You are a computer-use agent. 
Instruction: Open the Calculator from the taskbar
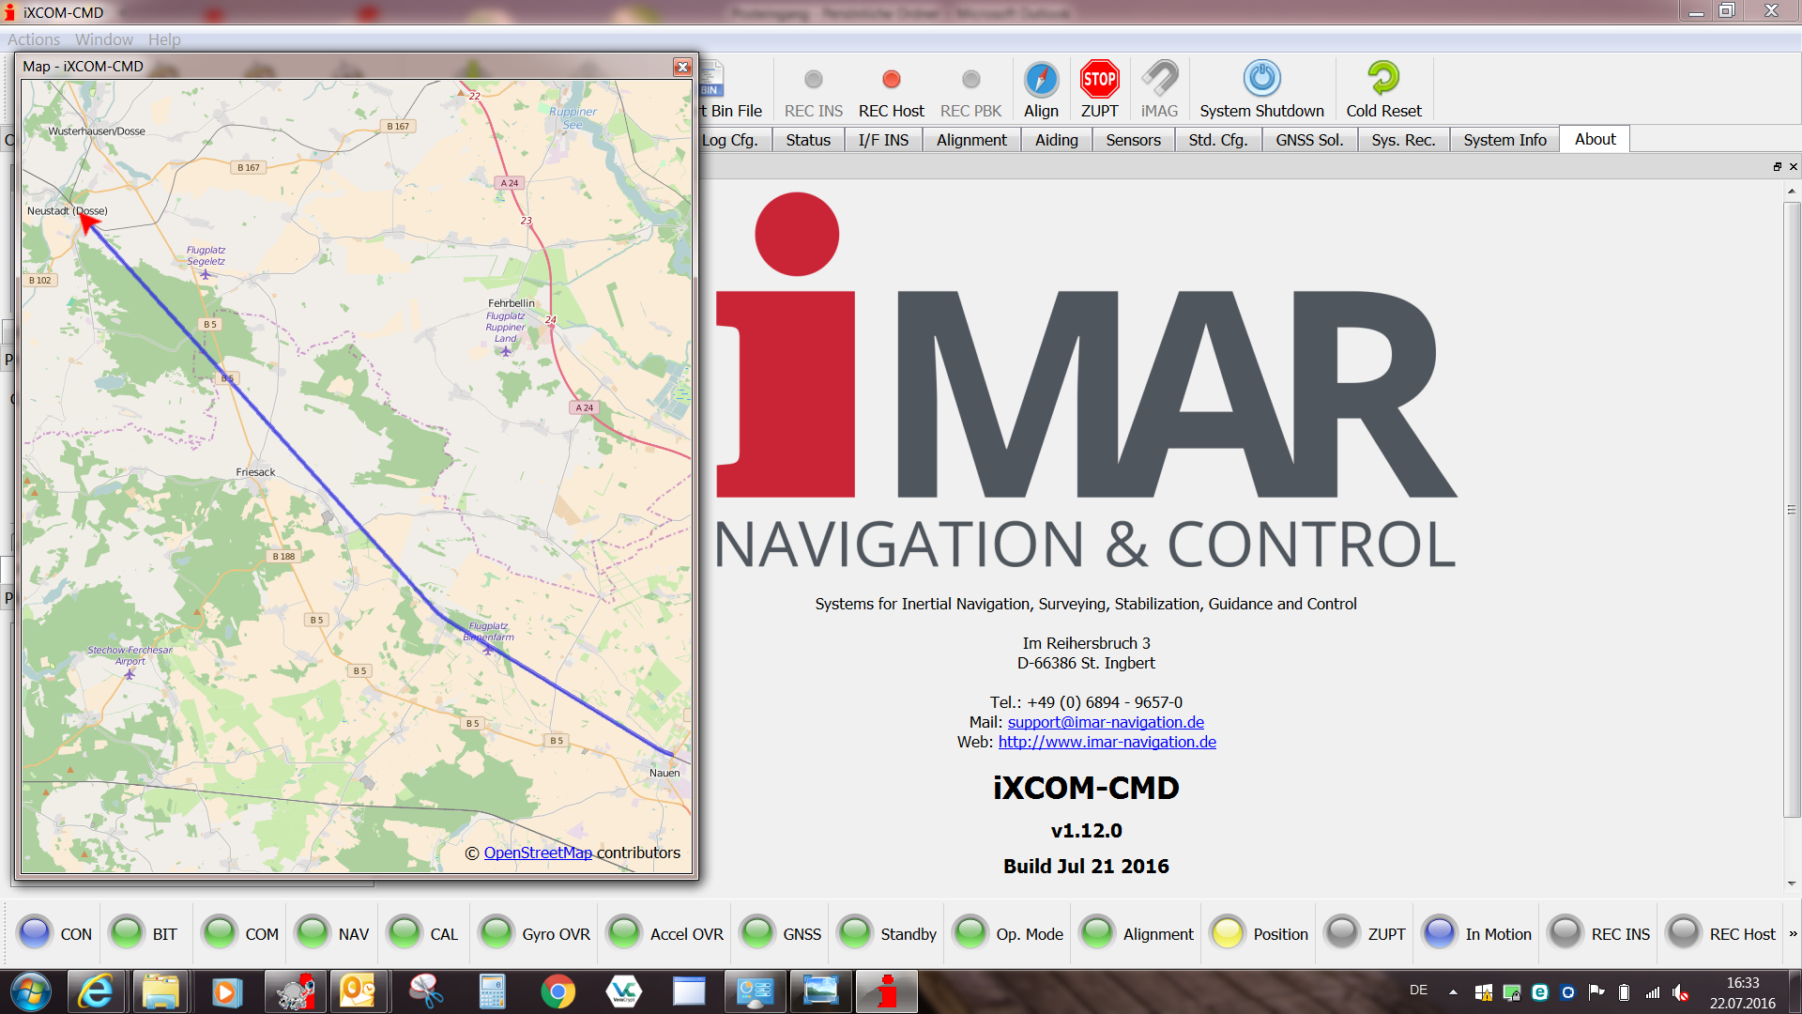coord(492,991)
